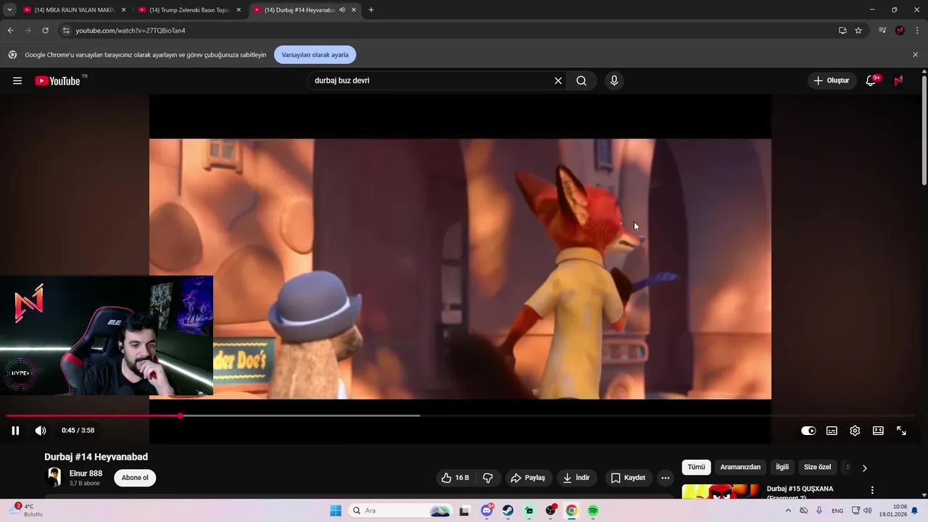Open Chrome three-dot menu
This screenshot has height=522, width=928.
[x=917, y=30]
